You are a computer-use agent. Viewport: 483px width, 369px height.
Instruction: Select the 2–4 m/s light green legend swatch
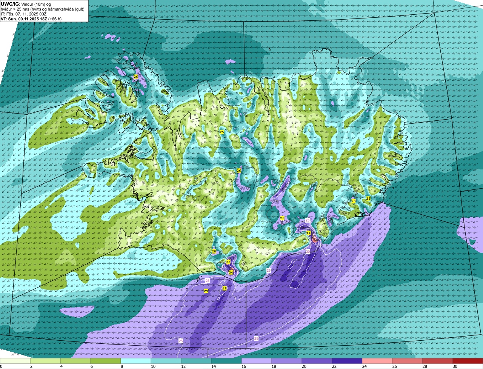(45, 361)
